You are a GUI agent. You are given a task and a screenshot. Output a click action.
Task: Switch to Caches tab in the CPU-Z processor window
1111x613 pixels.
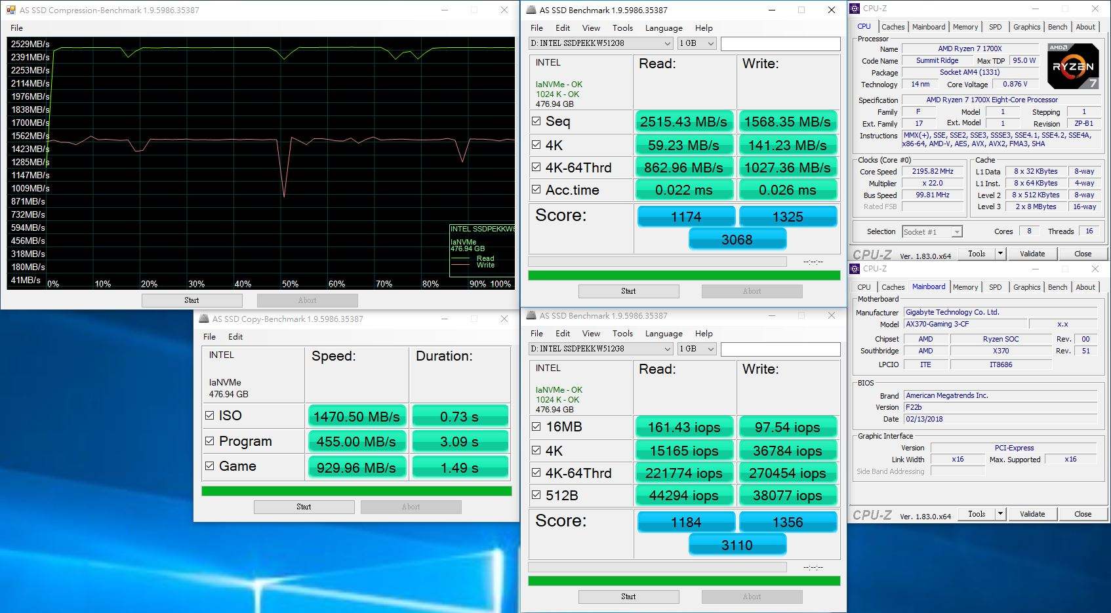pyautogui.click(x=893, y=27)
